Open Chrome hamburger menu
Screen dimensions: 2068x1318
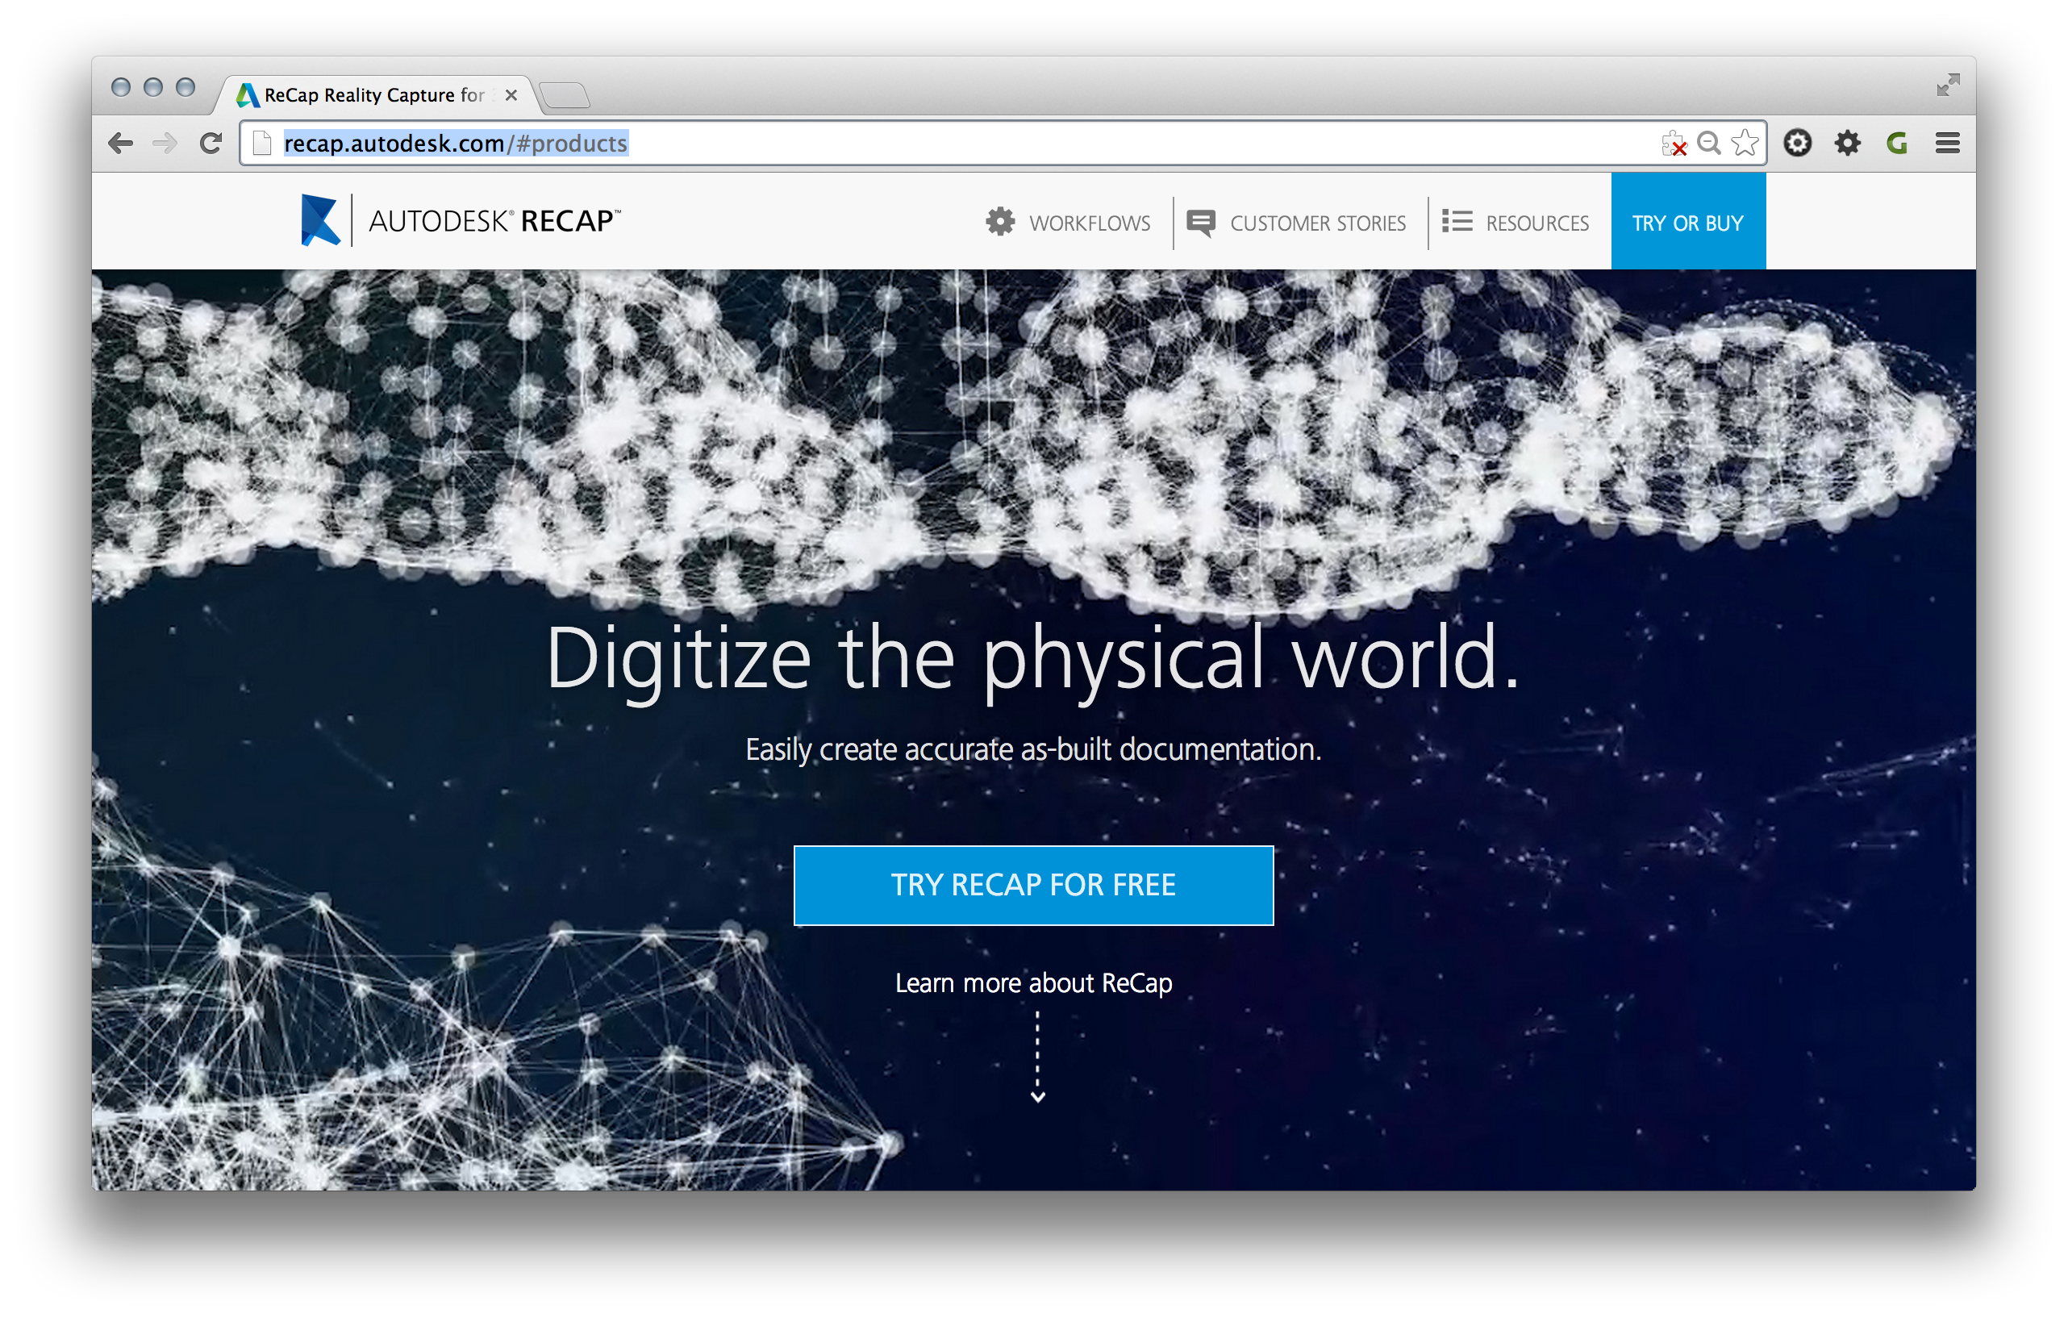[1947, 144]
